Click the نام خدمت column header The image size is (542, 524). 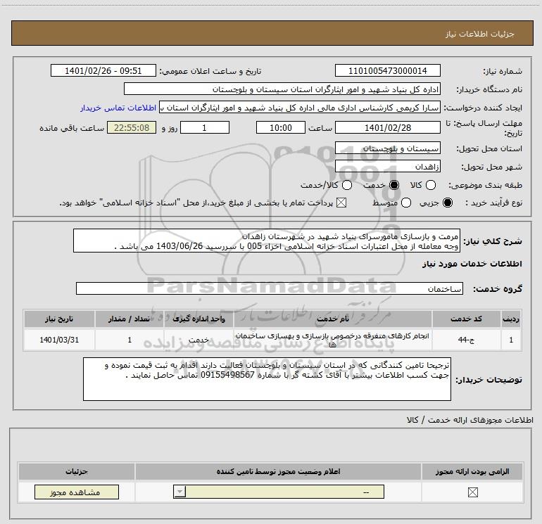coord(333,319)
